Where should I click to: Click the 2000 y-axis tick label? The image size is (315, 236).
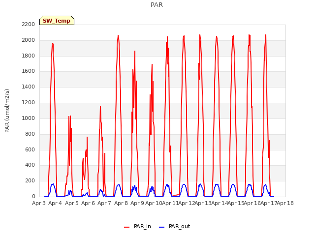29,40
